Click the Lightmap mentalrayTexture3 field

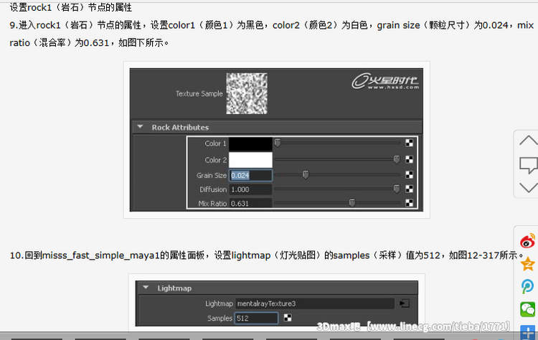pyautogui.click(x=315, y=303)
